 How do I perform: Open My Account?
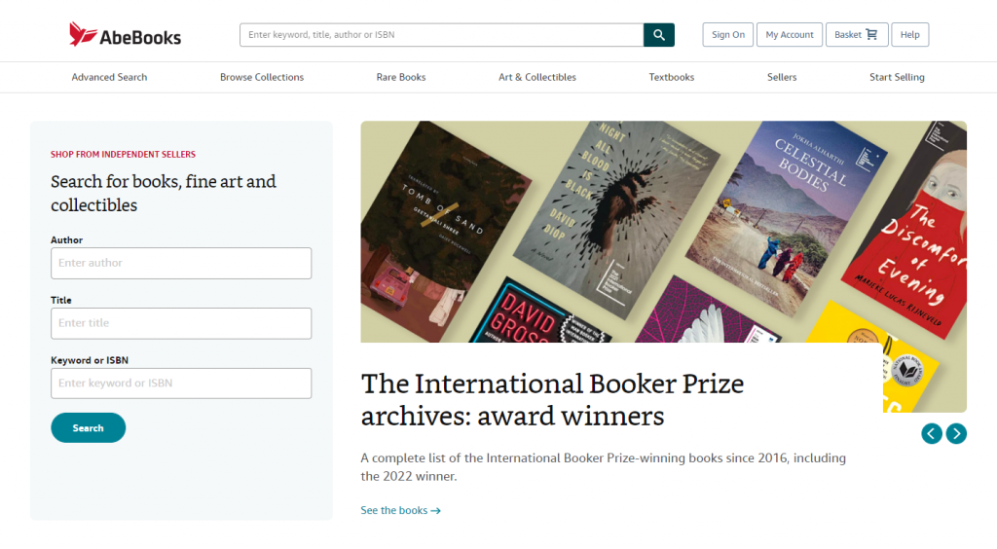point(789,35)
